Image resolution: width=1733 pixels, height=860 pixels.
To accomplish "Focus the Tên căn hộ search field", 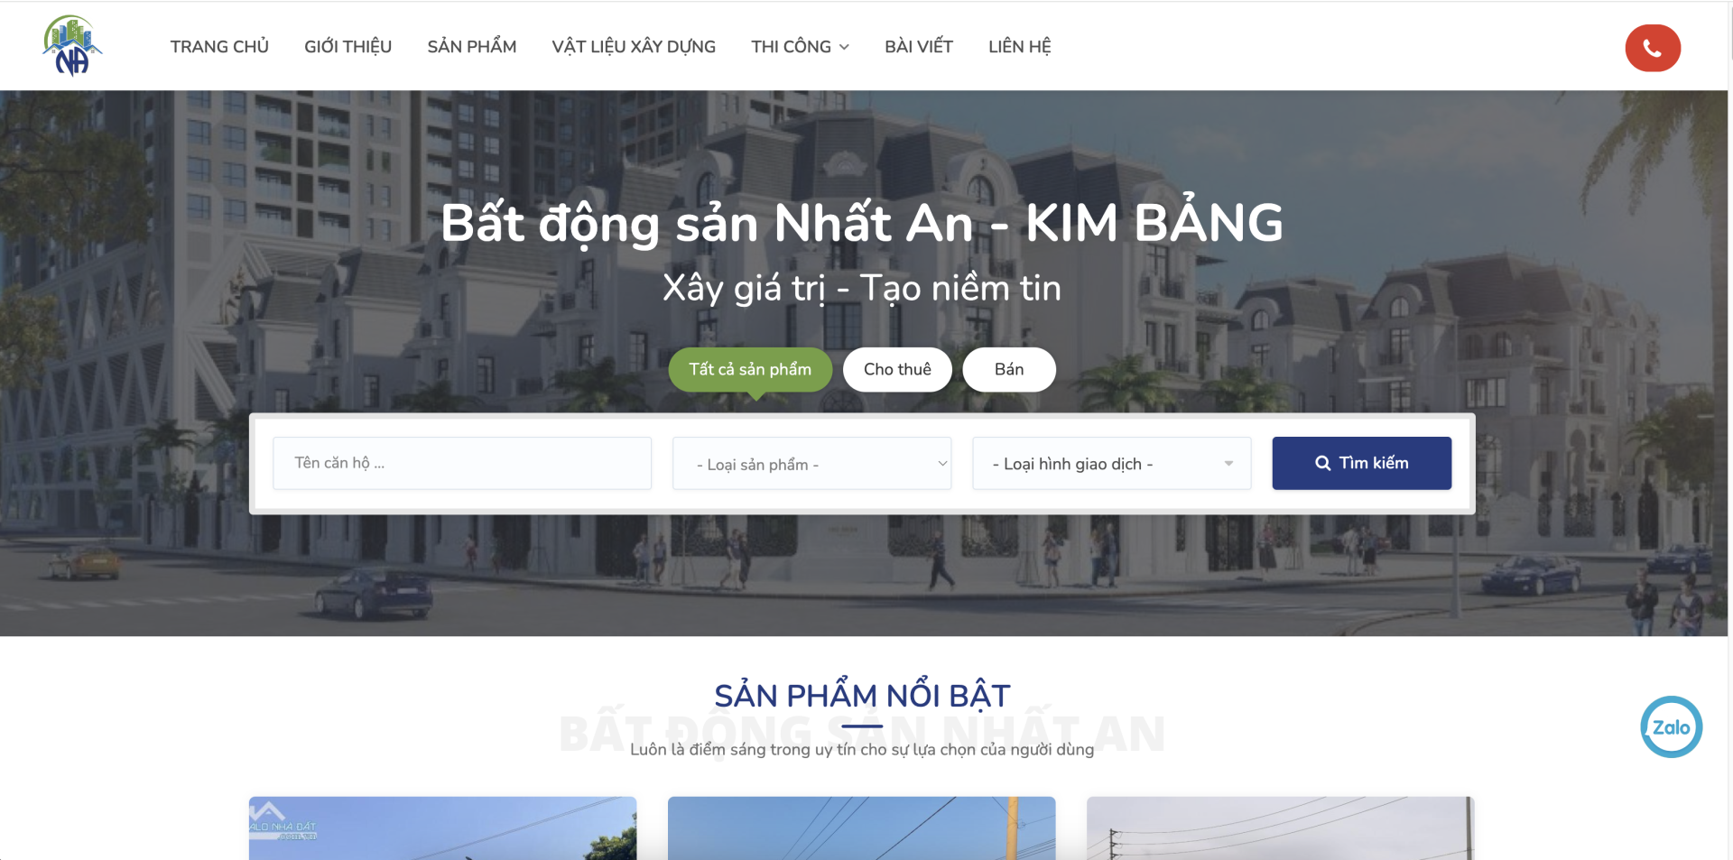I will click(461, 463).
